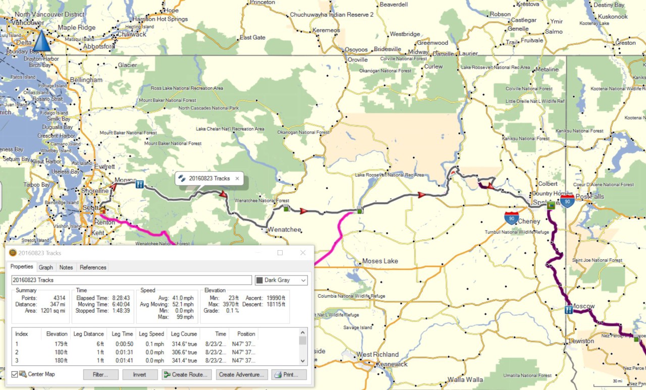The height and width of the screenshot is (390, 646).
Task: Click the gas station waypoint east of Wenatchee
Action: [287, 208]
